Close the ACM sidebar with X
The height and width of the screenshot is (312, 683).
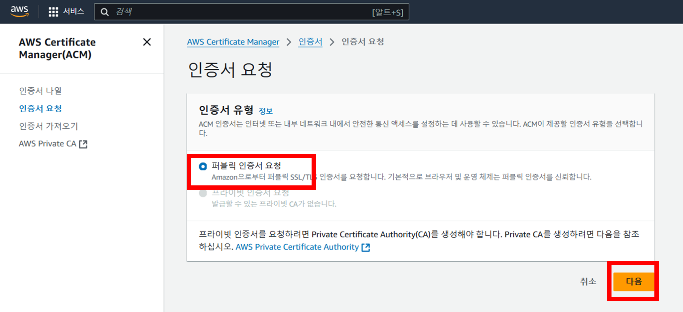coord(147,42)
